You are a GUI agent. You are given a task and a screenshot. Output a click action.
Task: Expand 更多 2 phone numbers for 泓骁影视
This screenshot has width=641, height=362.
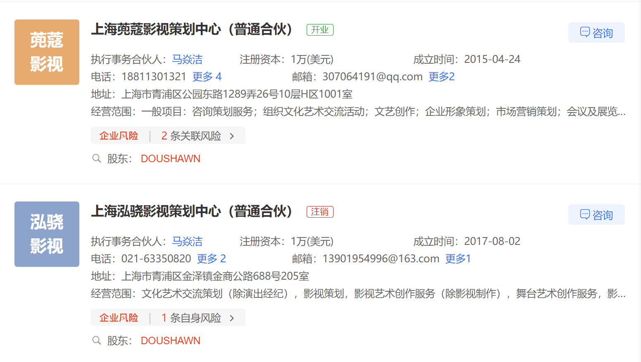[211, 259]
